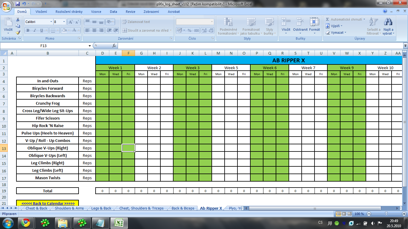
Task: Open the Customize Quick Access Toolbar dropdown
Action: point(45,4)
